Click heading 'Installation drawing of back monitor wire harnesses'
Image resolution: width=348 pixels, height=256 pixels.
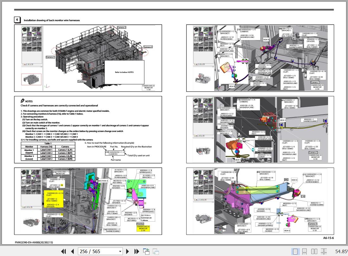[52, 20]
